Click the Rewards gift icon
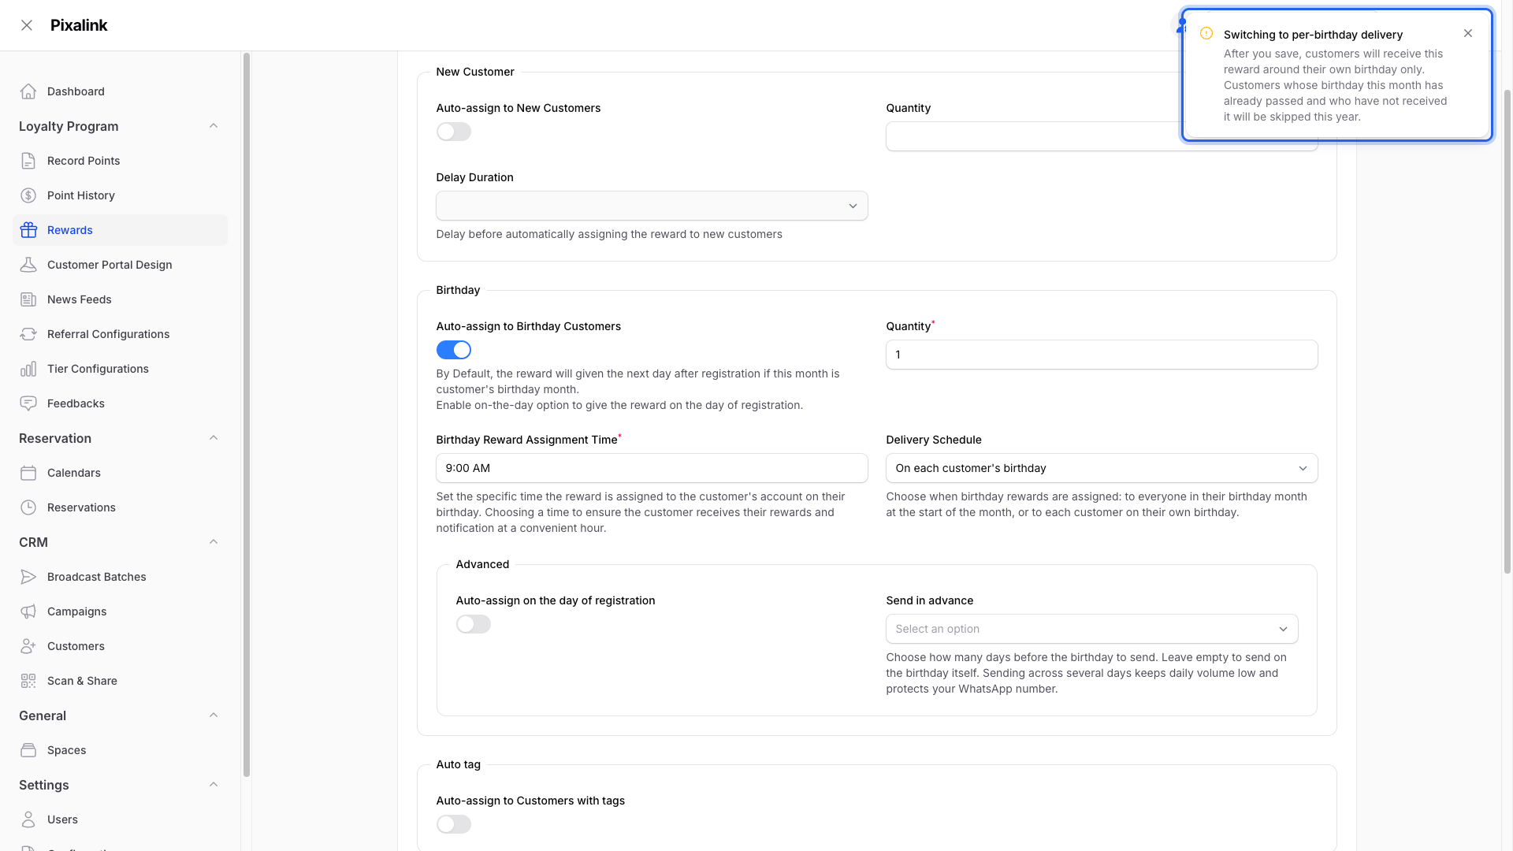 28,230
